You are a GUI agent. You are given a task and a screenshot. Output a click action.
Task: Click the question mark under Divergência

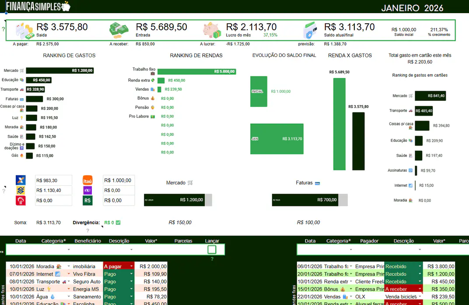[x=87, y=231]
